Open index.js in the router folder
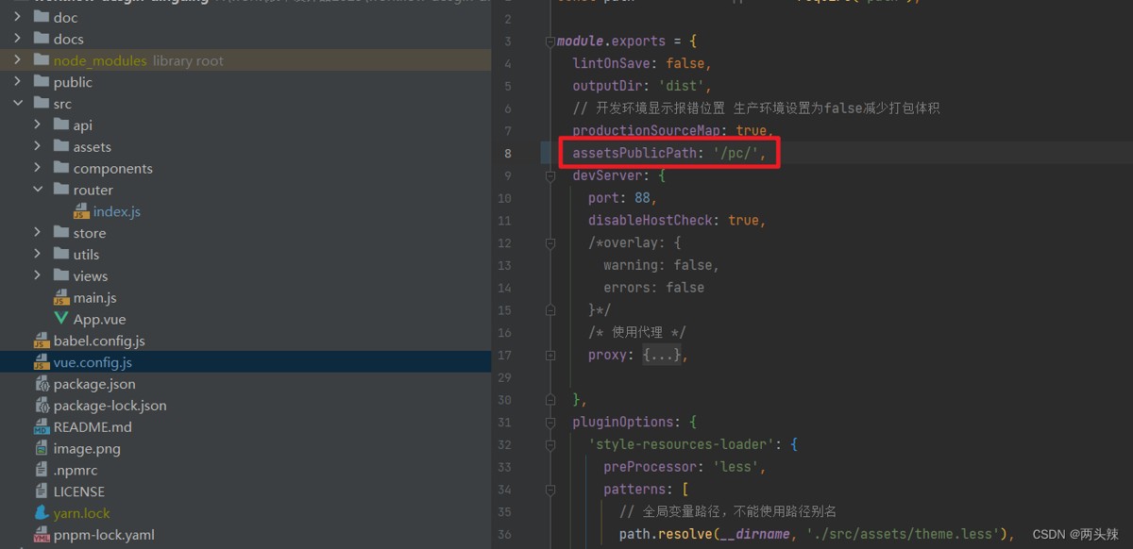This screenshot has height=549, width=1133. (117, 212)
